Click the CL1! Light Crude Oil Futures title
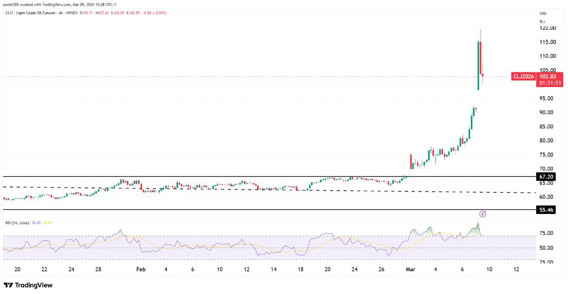The height and width of the screenshot is (294, 568). coord(37,13)
